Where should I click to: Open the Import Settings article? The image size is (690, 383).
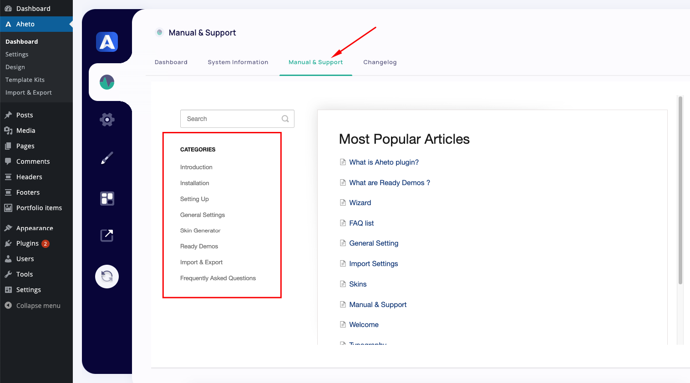374,263
